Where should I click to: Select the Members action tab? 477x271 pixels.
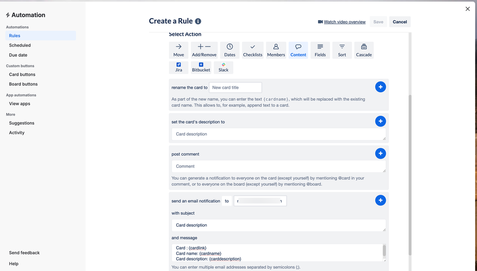tap(276, 50)
